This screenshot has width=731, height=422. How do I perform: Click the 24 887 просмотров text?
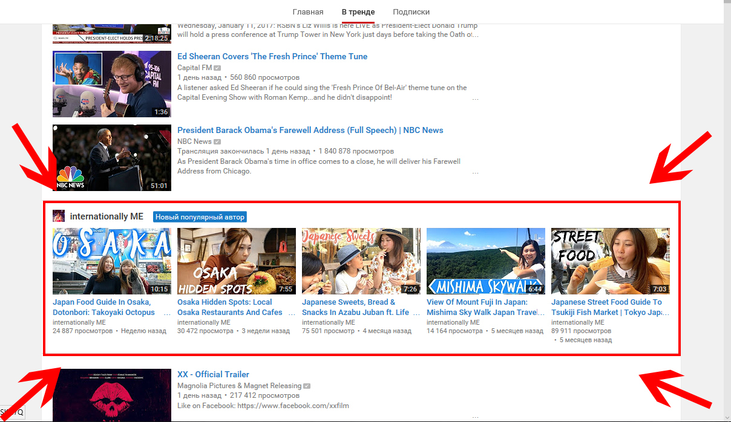pyautogui.click(x=83, y=331)
